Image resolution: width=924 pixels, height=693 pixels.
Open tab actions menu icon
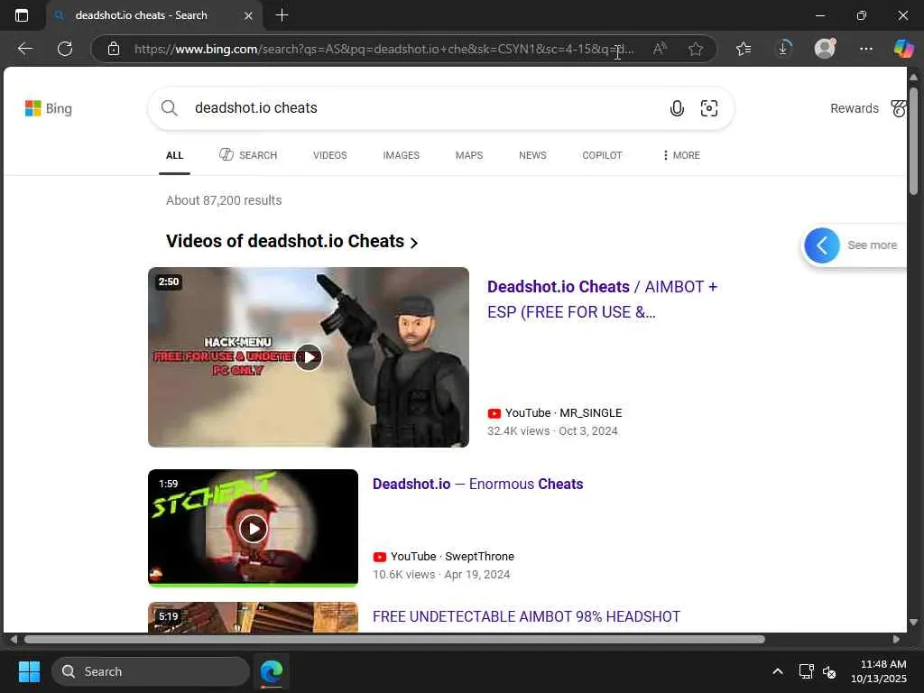[x=22, y=15]
